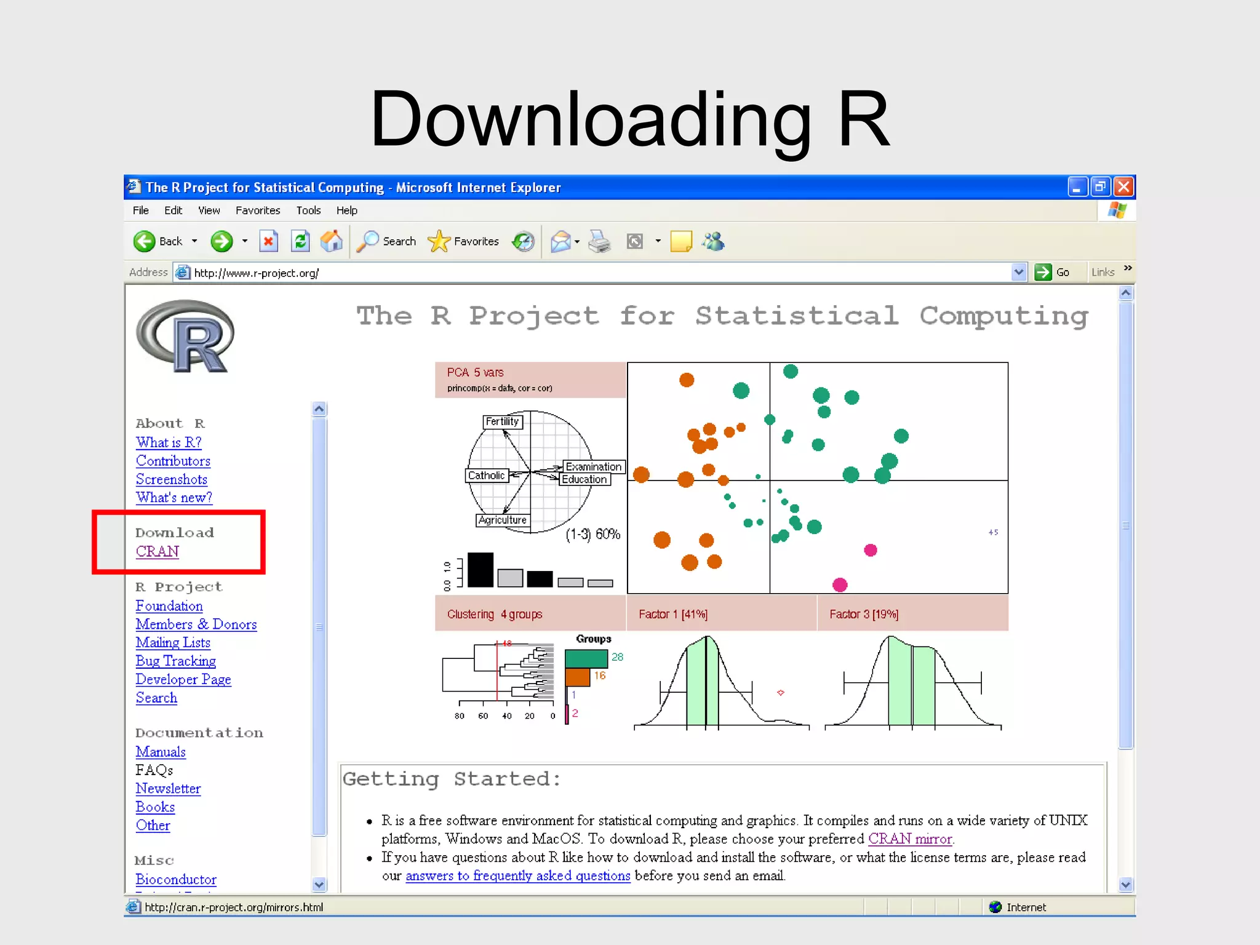The width and height of the screenshot is (1260, 945).
Task: Go to the Home page icon
Action: [x=331, y=241]
